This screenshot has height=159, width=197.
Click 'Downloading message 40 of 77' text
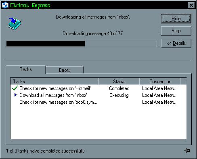click(93, 33)
